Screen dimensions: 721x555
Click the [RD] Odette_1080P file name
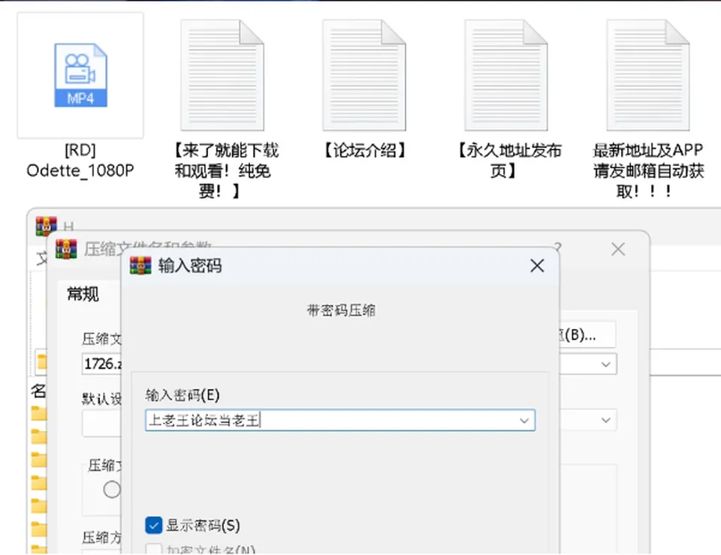coord(80,161)
